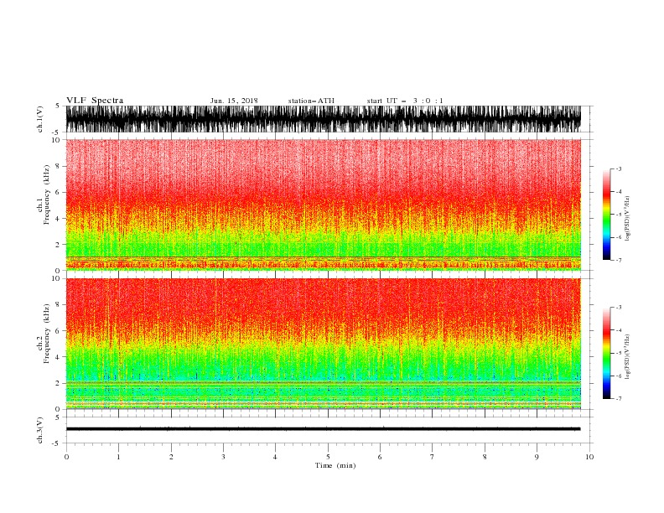Click the "ch.1(V)" waveform axis label
This screenshot has height=513, width=664.
point(40,119)
